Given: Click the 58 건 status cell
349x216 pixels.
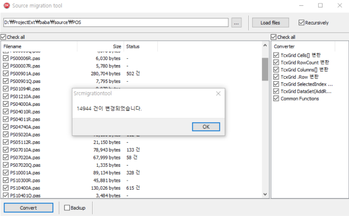Looking at the screenshot, I should pos(132,158).
